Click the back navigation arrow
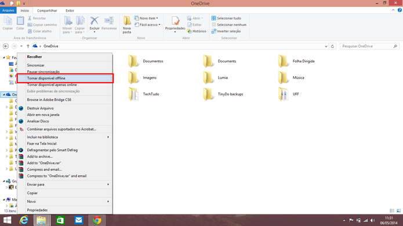The image size is (403, 226). point(6,46)
